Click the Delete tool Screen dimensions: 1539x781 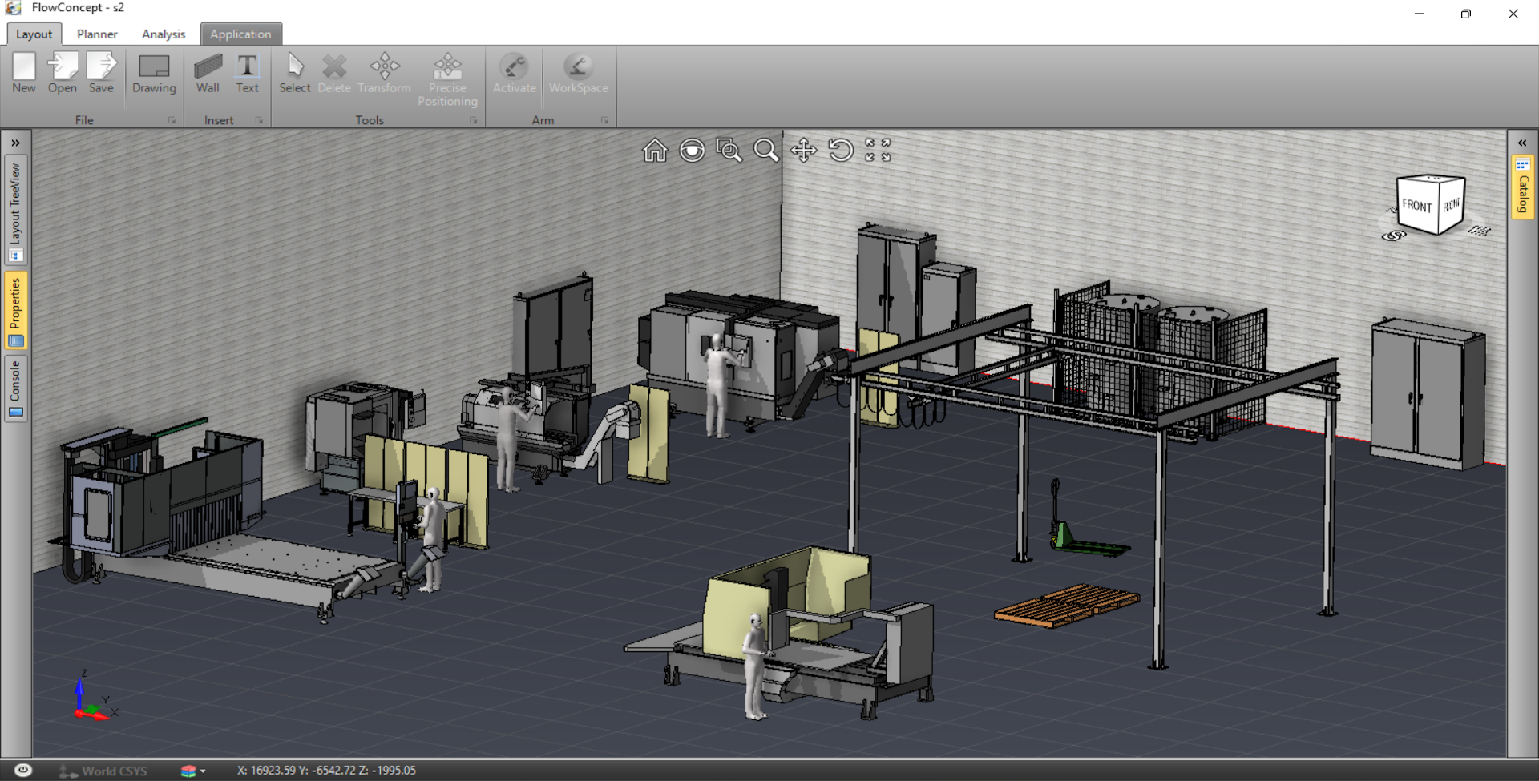[334, 74]
